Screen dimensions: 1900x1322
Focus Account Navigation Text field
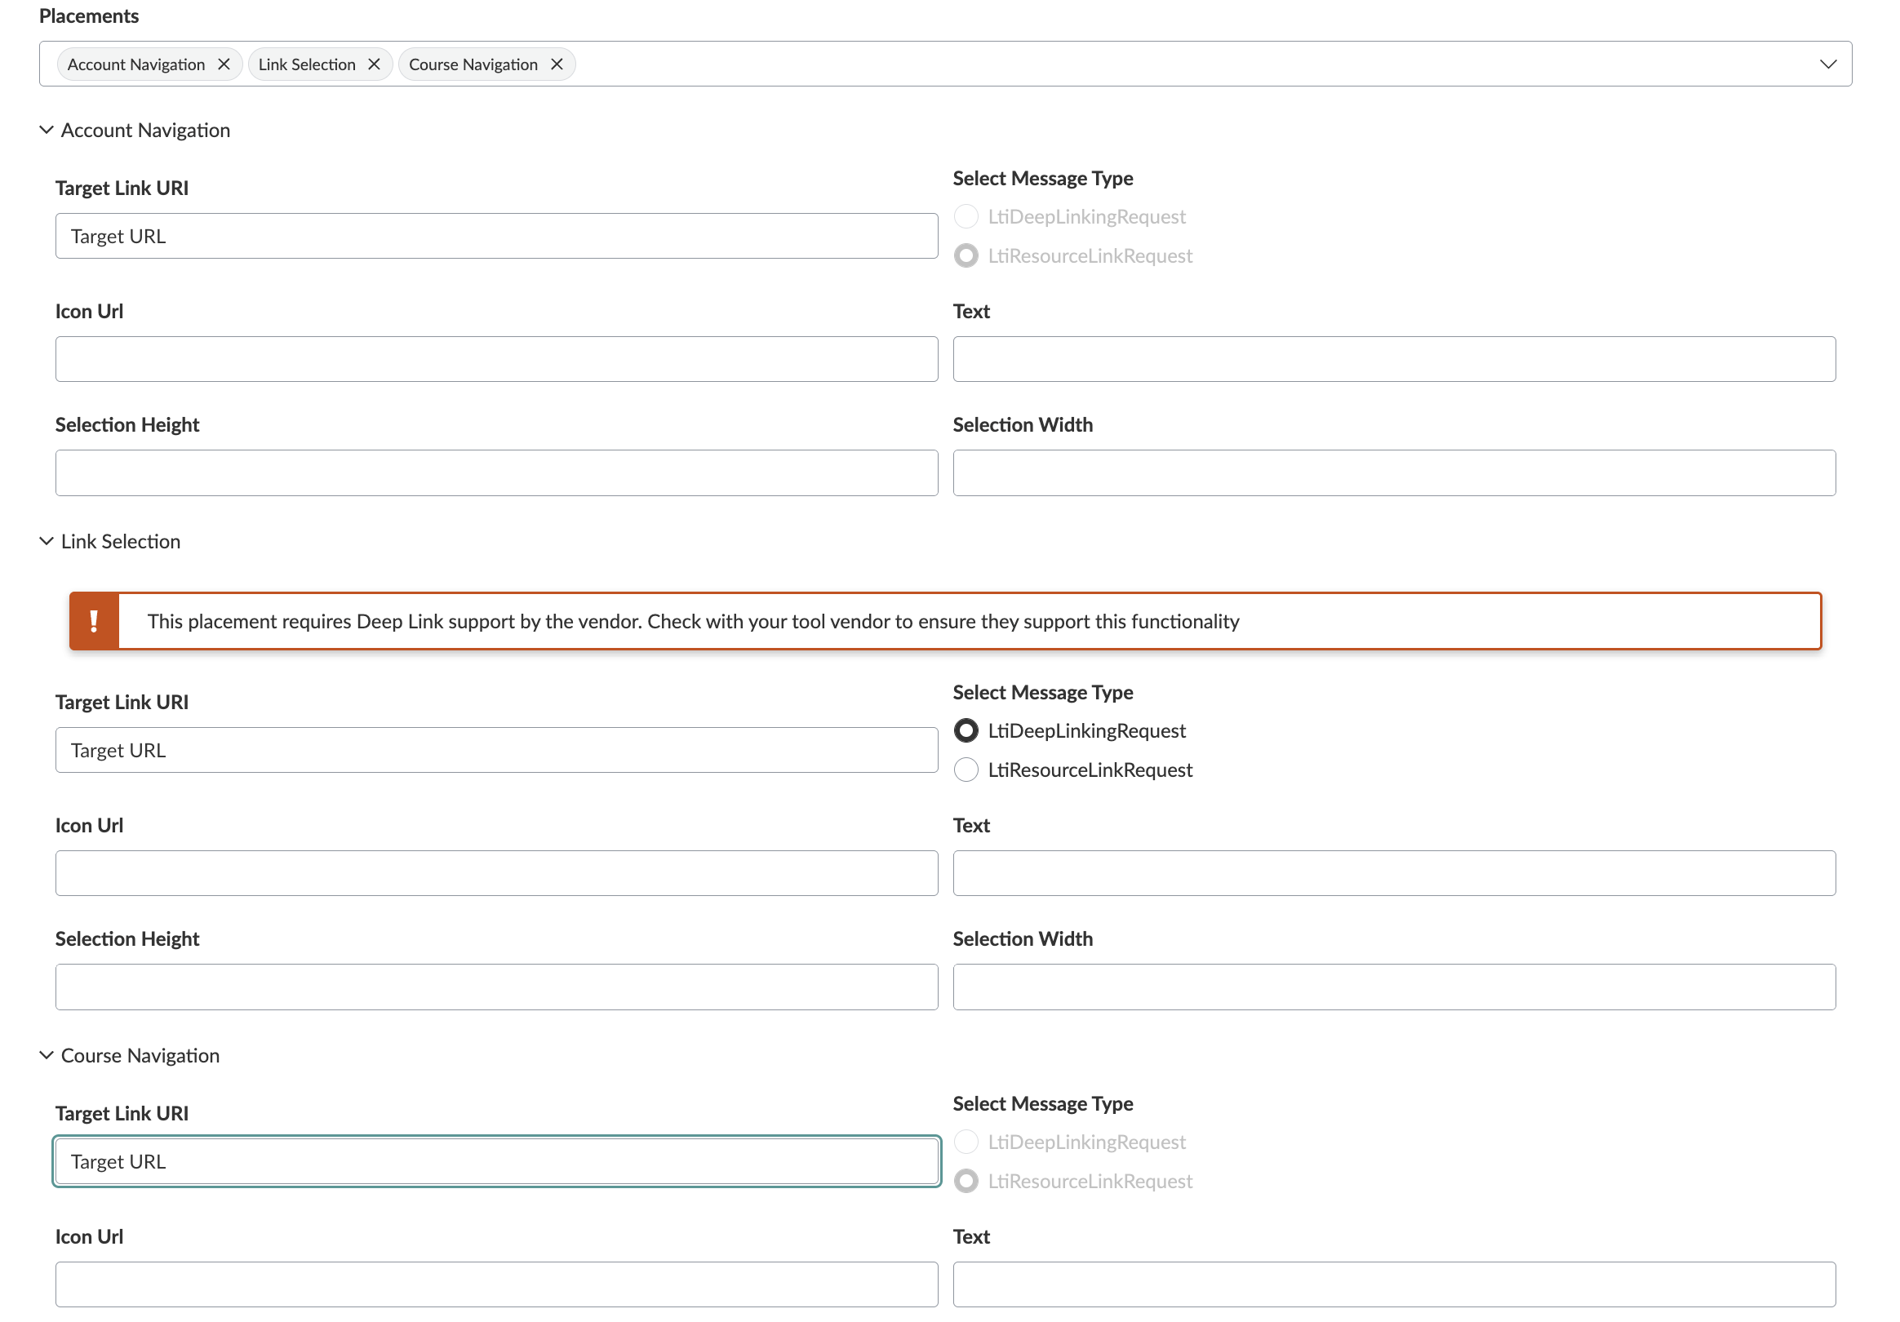click(x=1394, y=359)
